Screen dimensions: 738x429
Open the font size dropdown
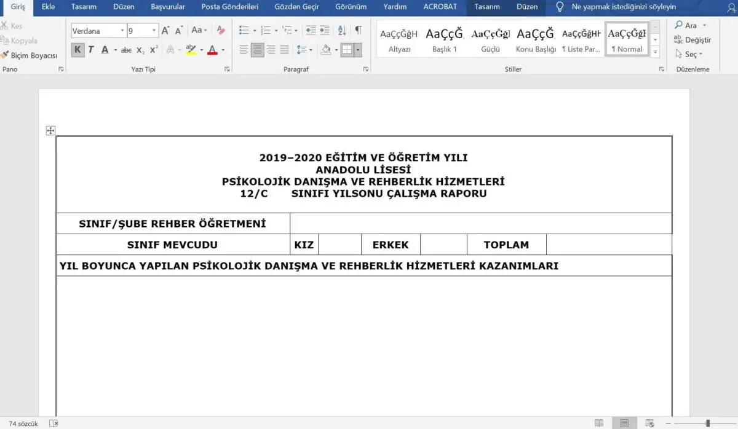pyautogui.click(x=154, y=31)
